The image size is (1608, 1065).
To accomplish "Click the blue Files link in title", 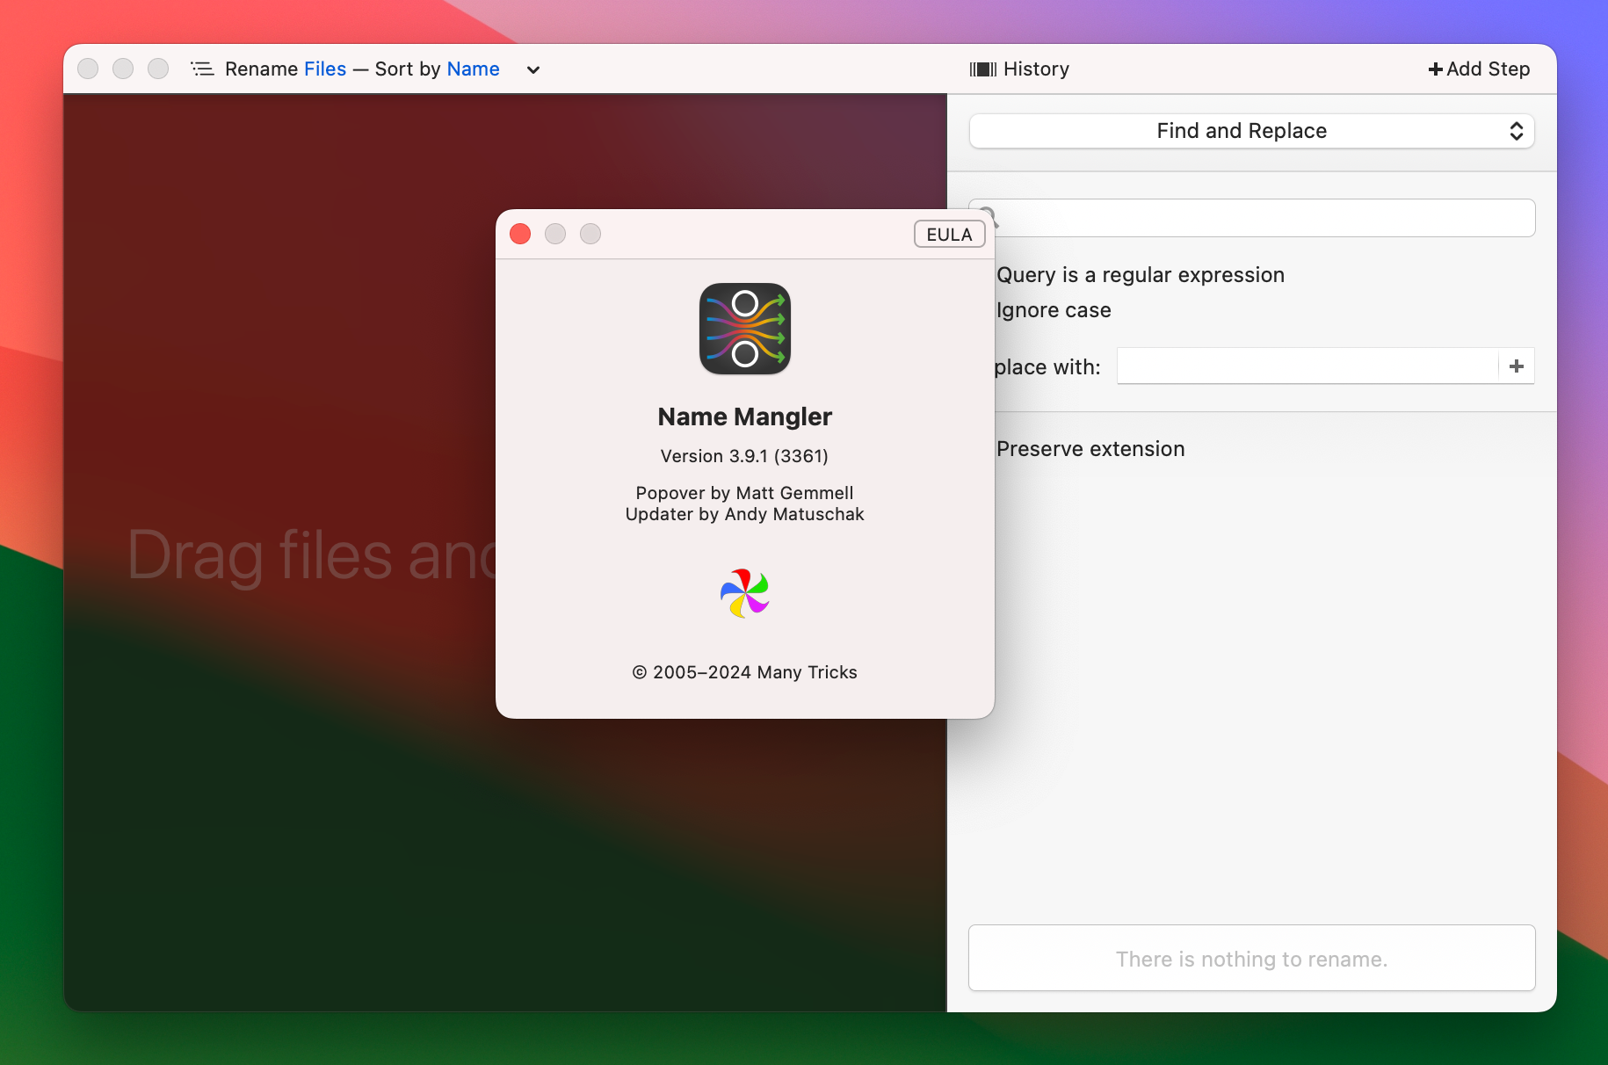I will pyautogui.click(x=325, y=69).
